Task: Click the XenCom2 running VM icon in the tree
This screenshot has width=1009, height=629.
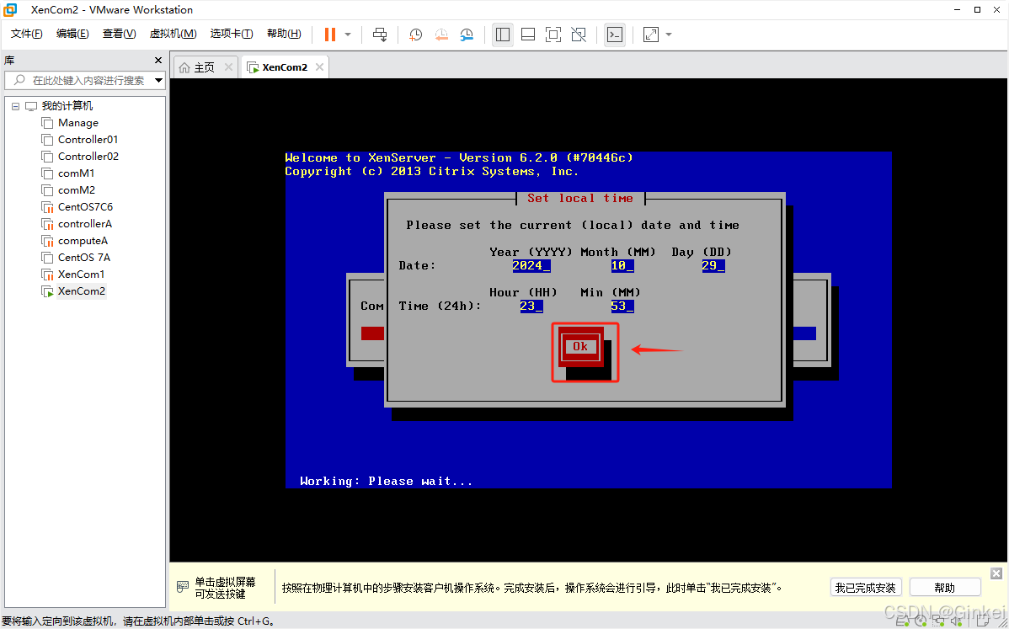Action: pos(48,291)
